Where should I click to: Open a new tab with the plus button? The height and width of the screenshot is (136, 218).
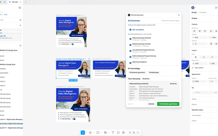click(26, 2)
